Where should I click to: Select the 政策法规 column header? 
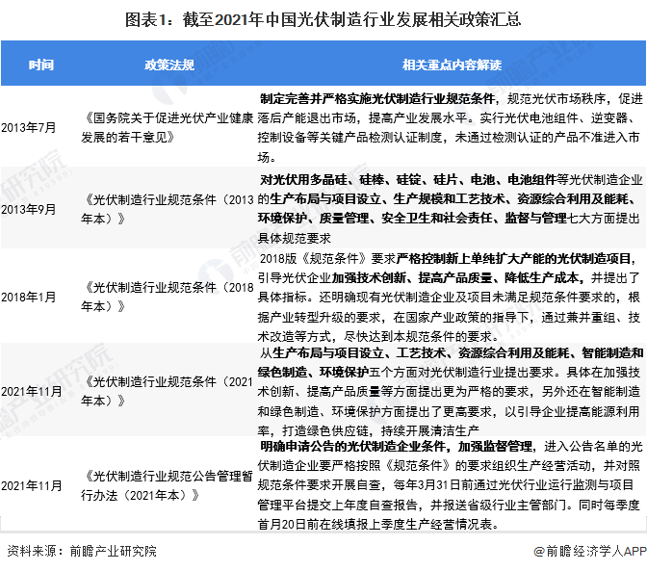point(169,65)
